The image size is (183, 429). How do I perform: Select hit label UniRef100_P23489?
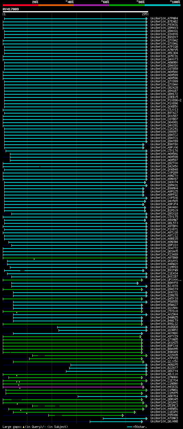coord(164,254)
